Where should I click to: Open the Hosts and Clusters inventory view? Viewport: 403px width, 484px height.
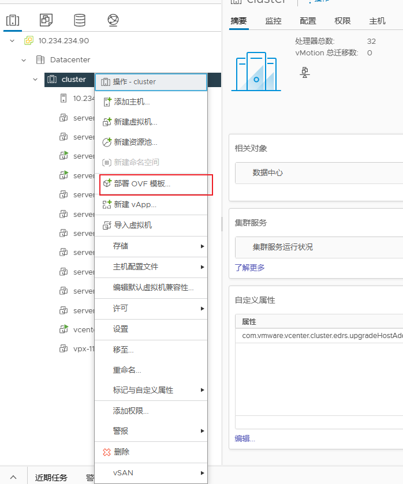click(x=12, y=21)
